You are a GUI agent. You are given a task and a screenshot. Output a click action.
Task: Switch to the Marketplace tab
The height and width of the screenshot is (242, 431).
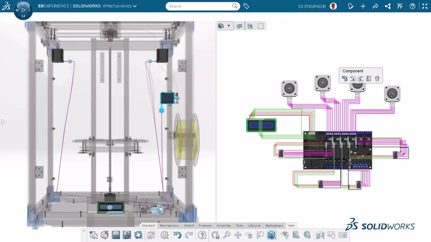click(x=274, y=225)
